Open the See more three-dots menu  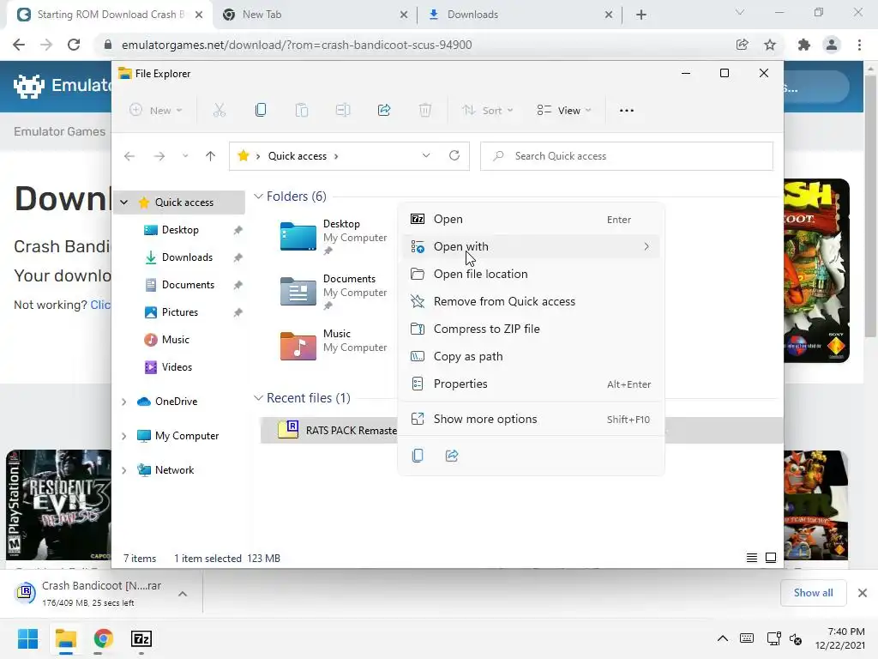[x=627, y=111]
